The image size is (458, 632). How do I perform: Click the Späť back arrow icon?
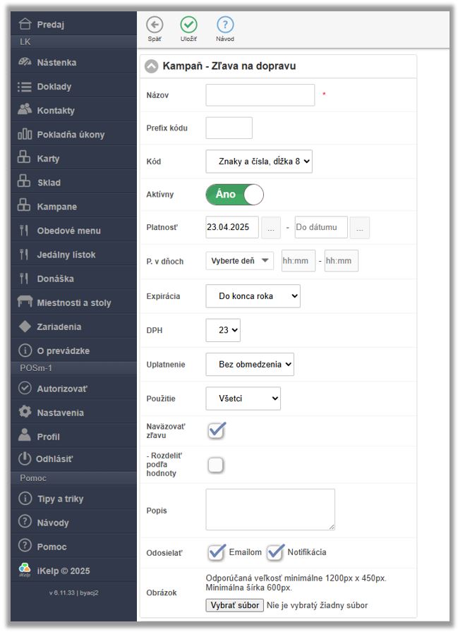click(155, 25)
